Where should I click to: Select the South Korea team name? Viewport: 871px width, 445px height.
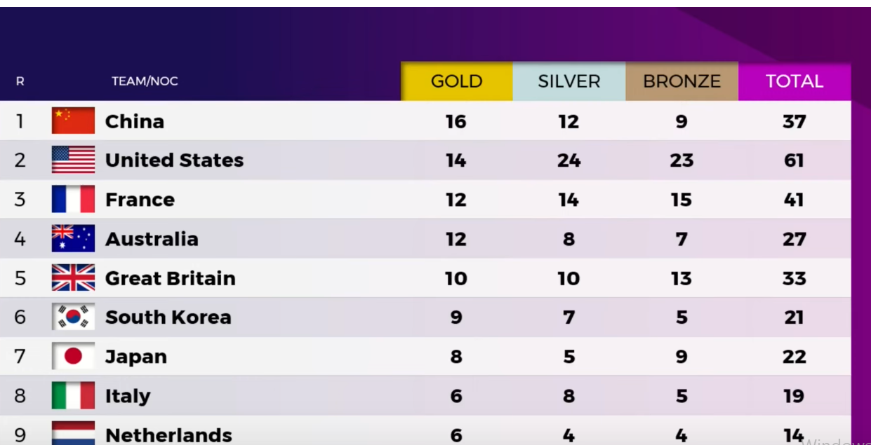tap(168, 317)
